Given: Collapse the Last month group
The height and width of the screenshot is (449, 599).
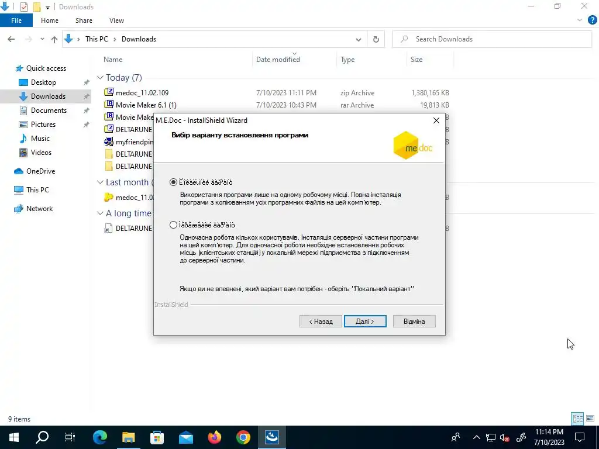Looking at the screenshot, I should click(100, 182).
